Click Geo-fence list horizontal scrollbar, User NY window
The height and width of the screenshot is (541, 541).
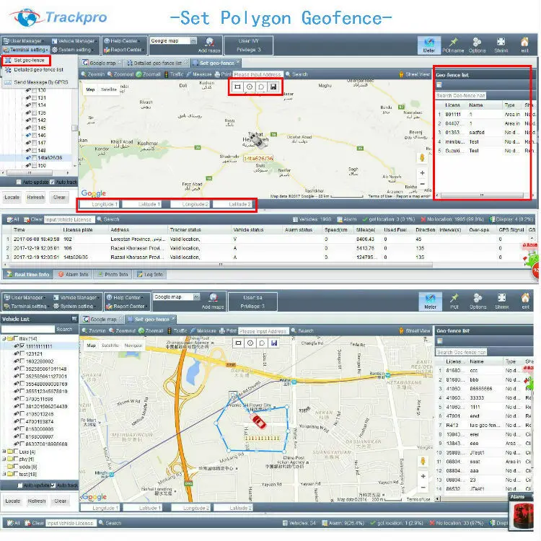point(483,195)
